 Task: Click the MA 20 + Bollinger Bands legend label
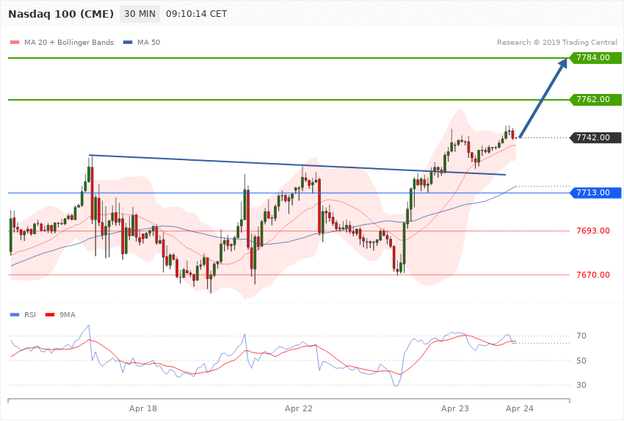point(69,42)
